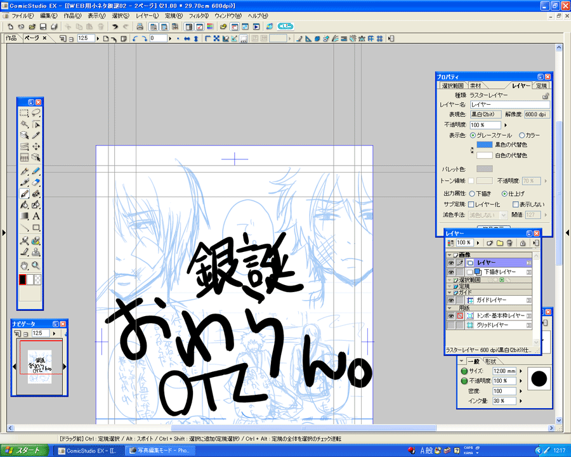The image size is (571, 457).
Task: Select the marker tool
Action: pyautogui.click(x=24, y=182)
